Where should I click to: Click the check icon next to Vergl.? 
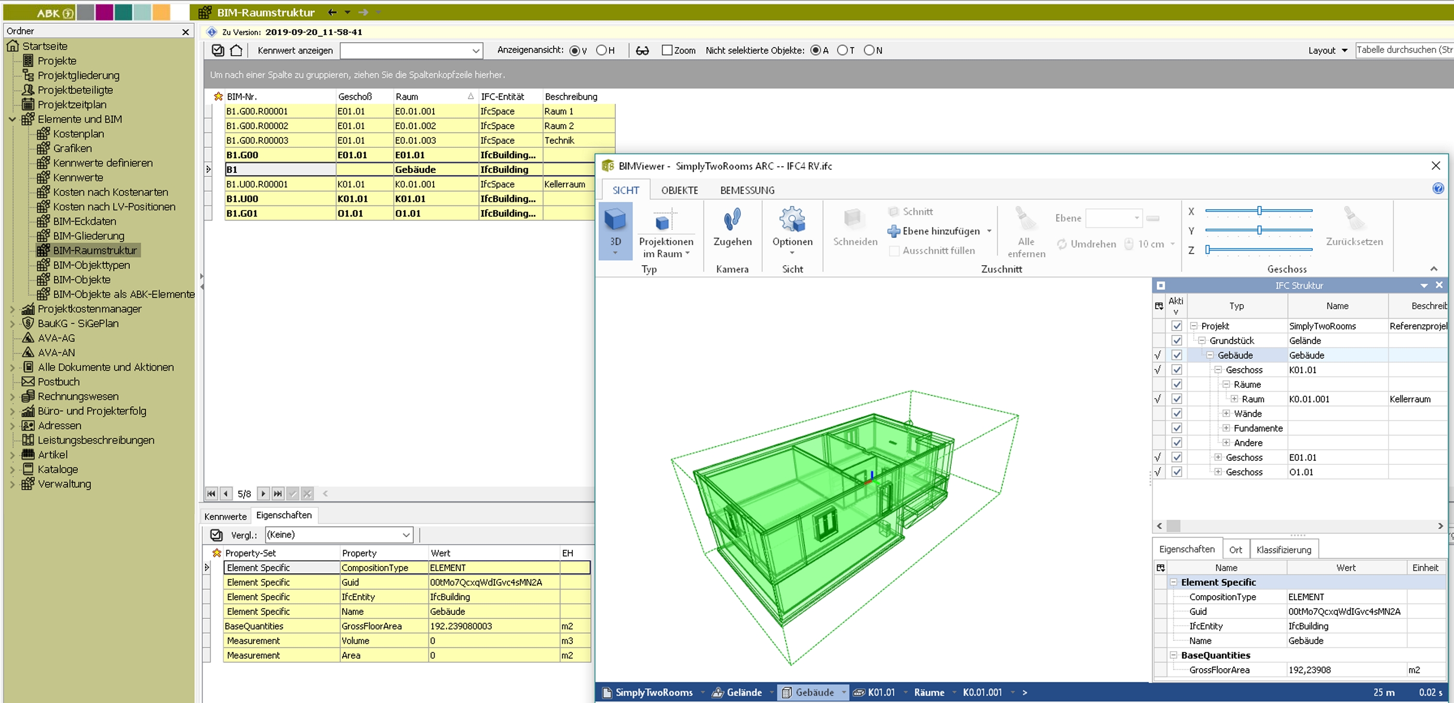216,534
